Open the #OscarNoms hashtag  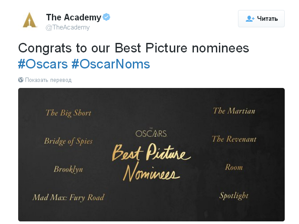(x=110, y=64)
